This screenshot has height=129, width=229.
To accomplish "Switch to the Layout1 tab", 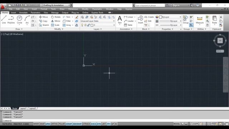I will [23, 108].
